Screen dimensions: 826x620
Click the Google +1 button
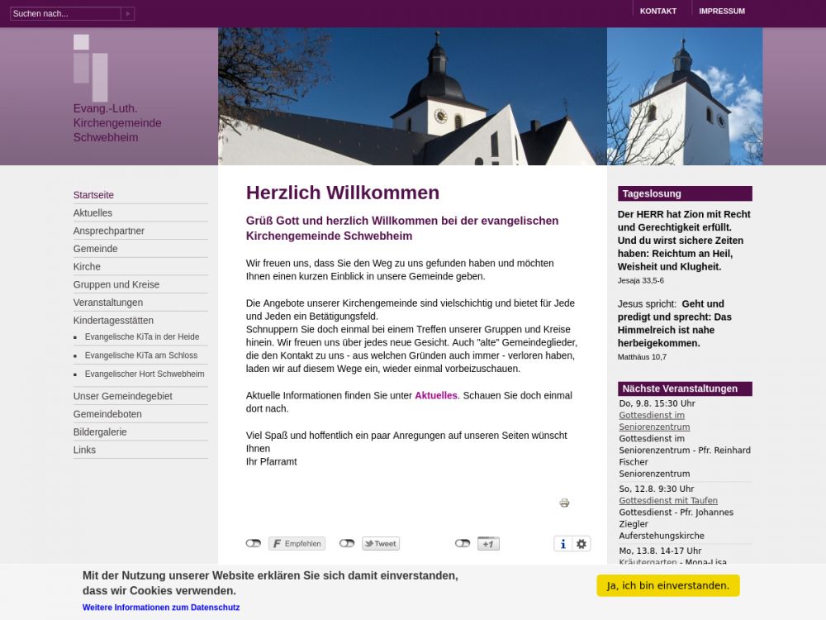click(x=488, y=544)
